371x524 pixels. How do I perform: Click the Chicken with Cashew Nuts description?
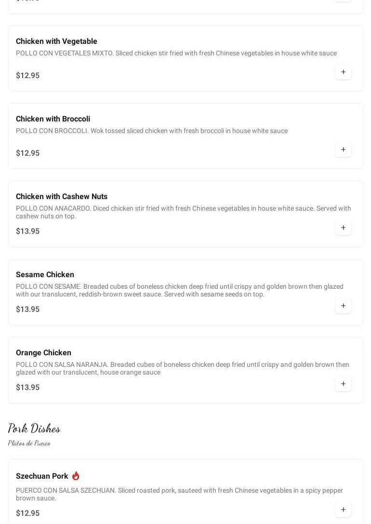point(183,212)
